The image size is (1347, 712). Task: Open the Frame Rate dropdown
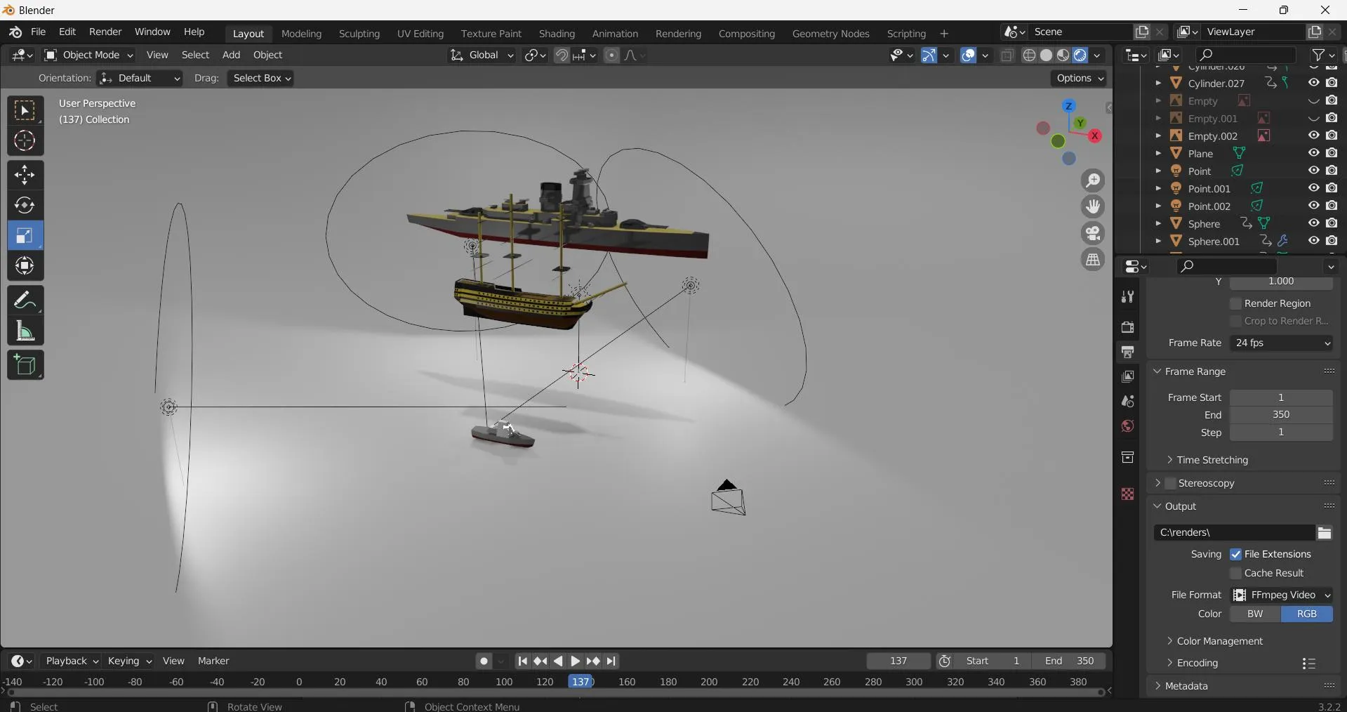[x=1282, y=343]
